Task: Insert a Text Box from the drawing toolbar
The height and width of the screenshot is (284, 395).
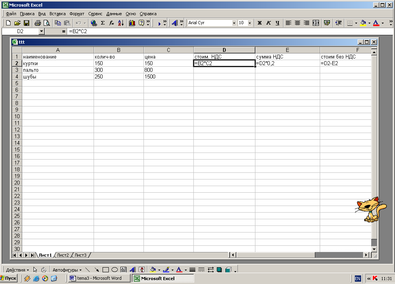Action: pyautogui.click(x=124, y=270)
